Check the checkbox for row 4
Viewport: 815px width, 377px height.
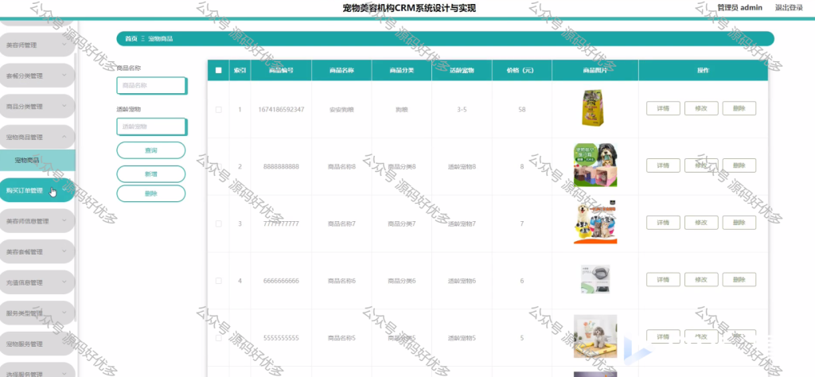218,281
